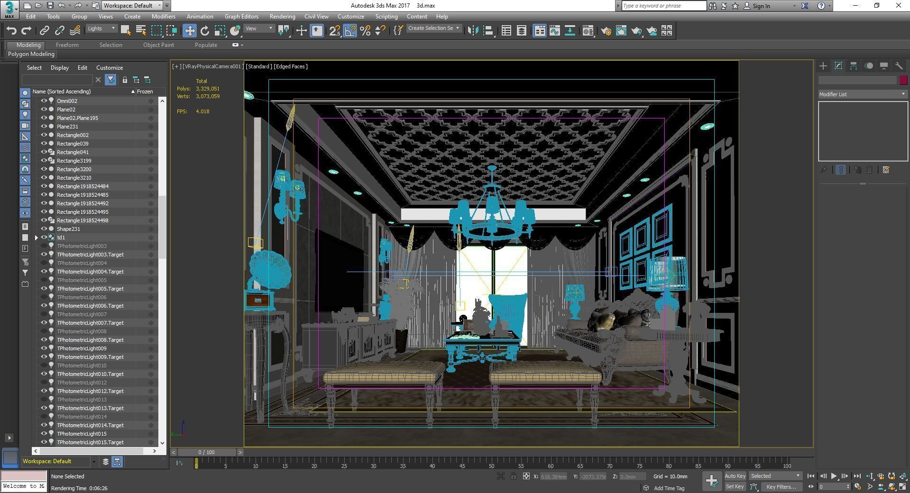Open the Hierarchy command panel tab
Screen dimensions: 910x493
pos(854,66)
